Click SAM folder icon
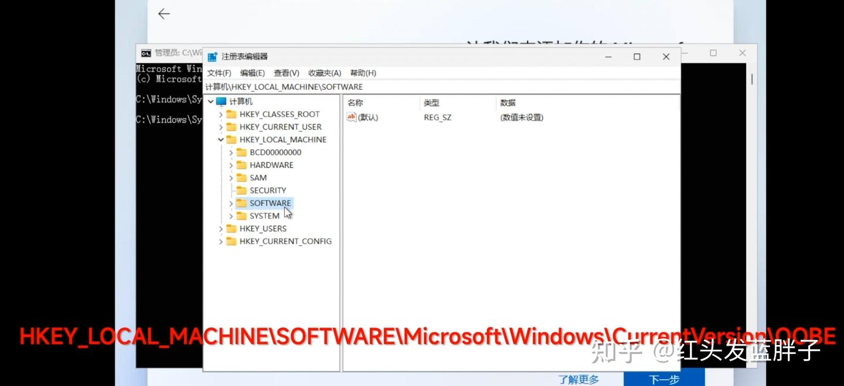 click(x=241, y=178)
